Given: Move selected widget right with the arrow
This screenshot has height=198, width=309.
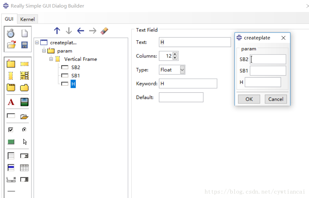Looking at the screenshot, I should click(x=93, y=31).
